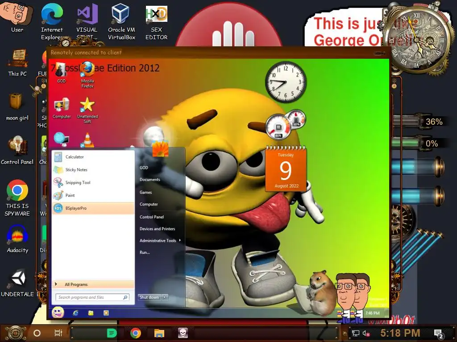Screen dimensions: 457x342
Task: Open the moon girl desktop icon
Action: point(17,107)
